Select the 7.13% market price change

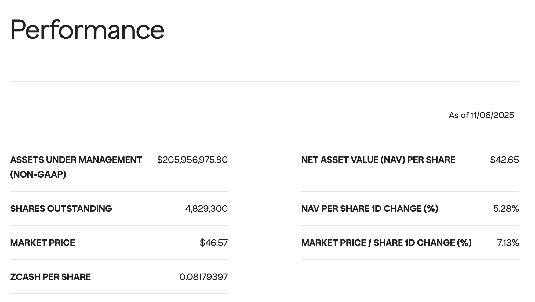pos(508,243)
